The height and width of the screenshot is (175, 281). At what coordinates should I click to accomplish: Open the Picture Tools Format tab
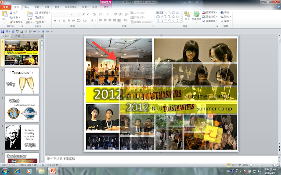tap(106, 7)
